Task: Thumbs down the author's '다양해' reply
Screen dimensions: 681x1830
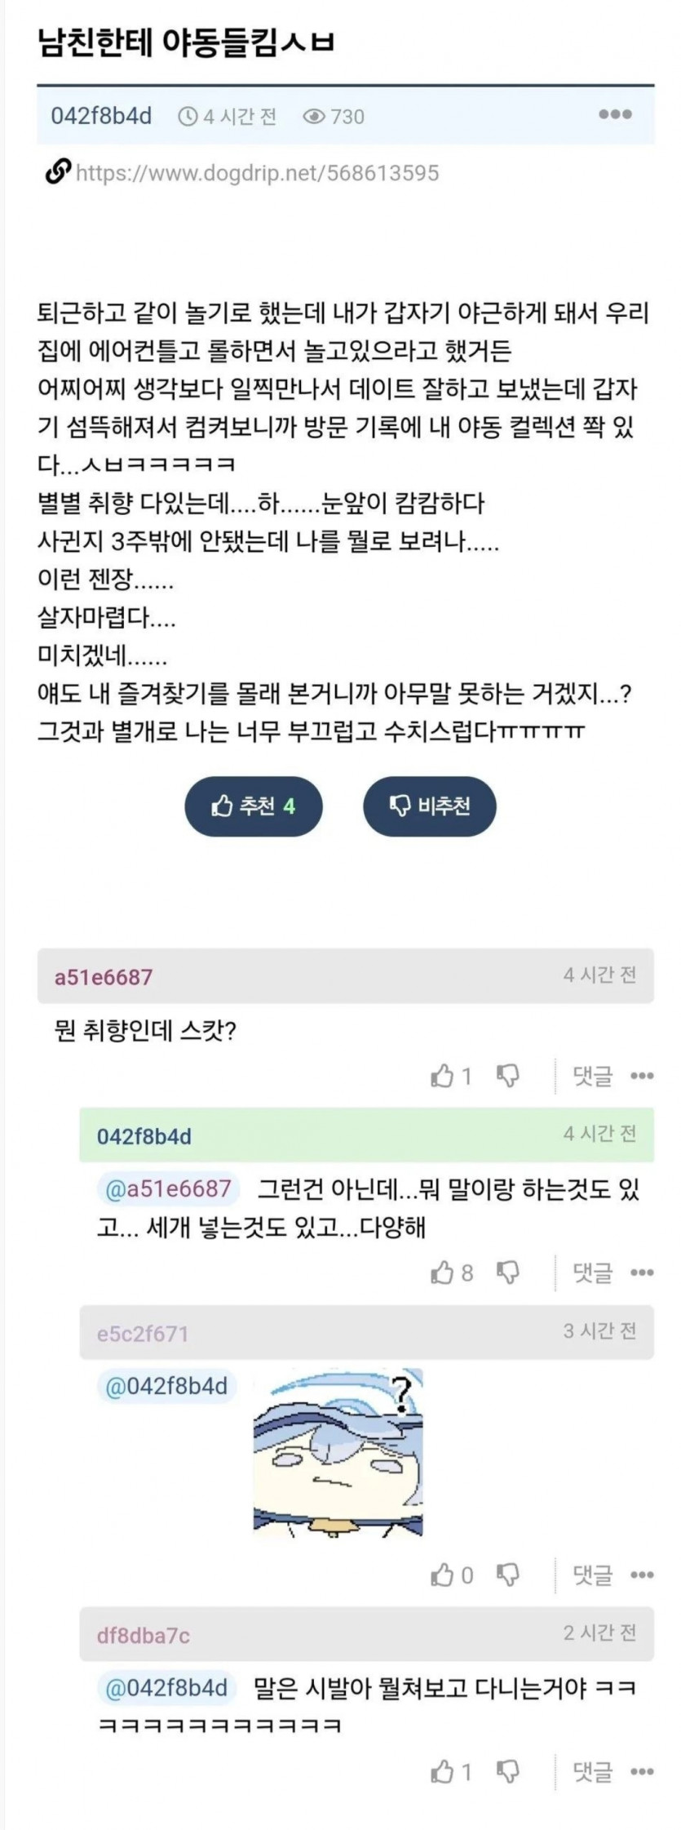Action: tap(508, 1273)
